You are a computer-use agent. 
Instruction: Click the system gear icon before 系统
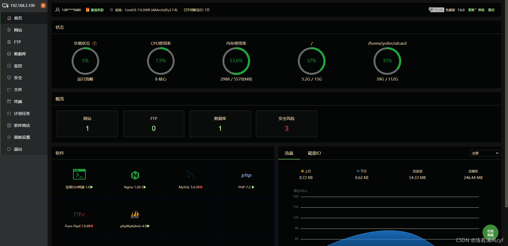pos(112,10)
